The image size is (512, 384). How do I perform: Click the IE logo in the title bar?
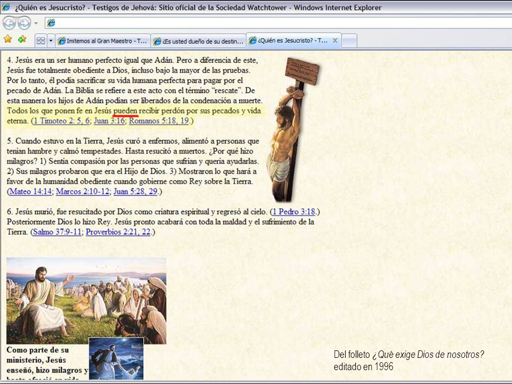5,7
